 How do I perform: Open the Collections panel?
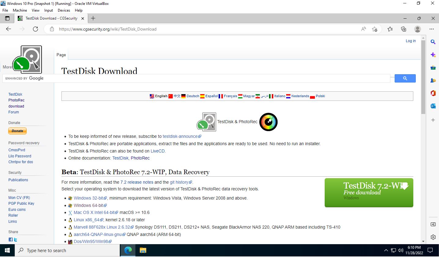(x=404, y=29)
